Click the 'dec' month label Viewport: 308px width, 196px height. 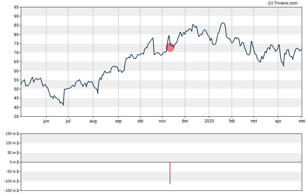pyautogui.click(x=185, y=121)
